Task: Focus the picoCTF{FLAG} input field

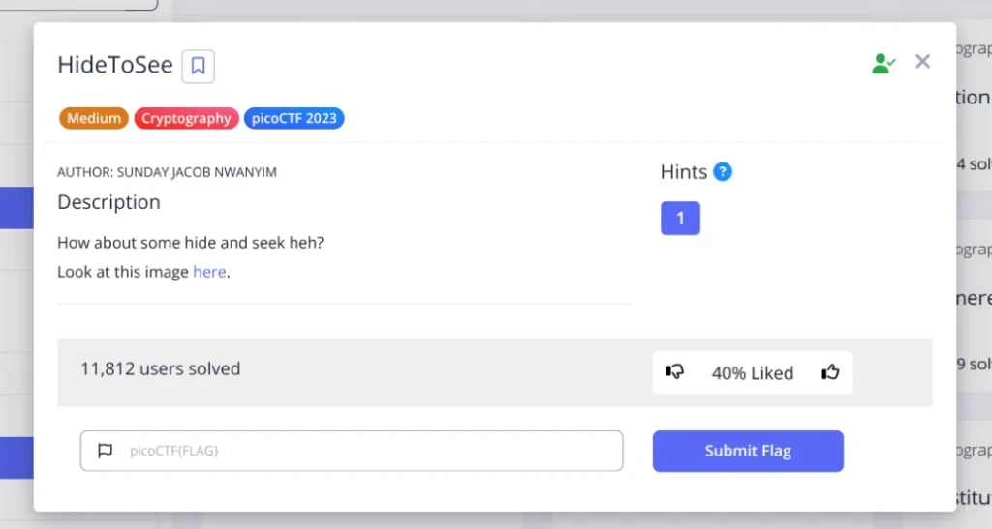Action: coord(352,451)
